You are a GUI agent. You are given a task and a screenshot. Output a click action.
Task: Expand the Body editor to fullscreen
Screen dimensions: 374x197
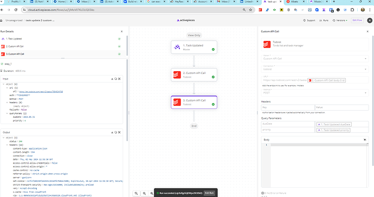(365, 140)
